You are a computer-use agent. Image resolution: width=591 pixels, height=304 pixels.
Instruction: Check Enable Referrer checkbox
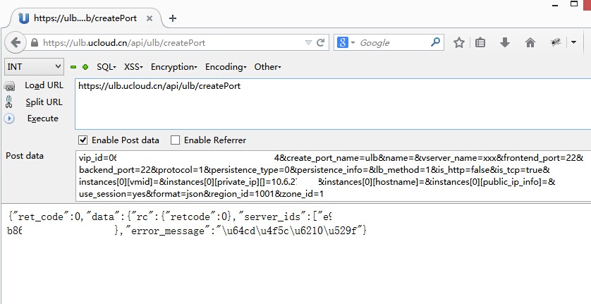[x=175, y=140]
